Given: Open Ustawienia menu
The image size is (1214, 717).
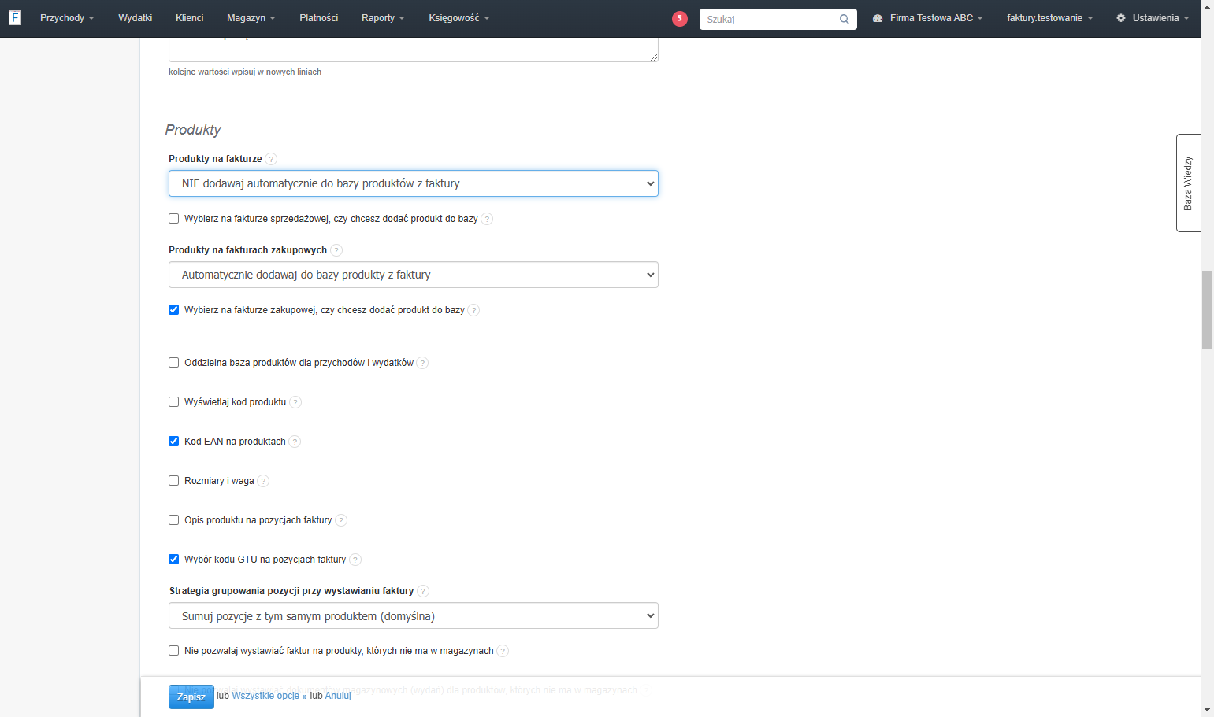Looking at the screenshot, I should [x=1153, y=18].
